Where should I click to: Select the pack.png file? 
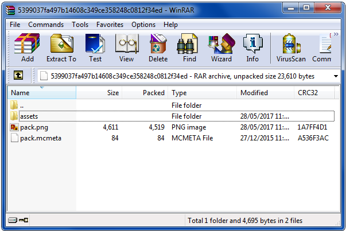[x=172, y=127]
